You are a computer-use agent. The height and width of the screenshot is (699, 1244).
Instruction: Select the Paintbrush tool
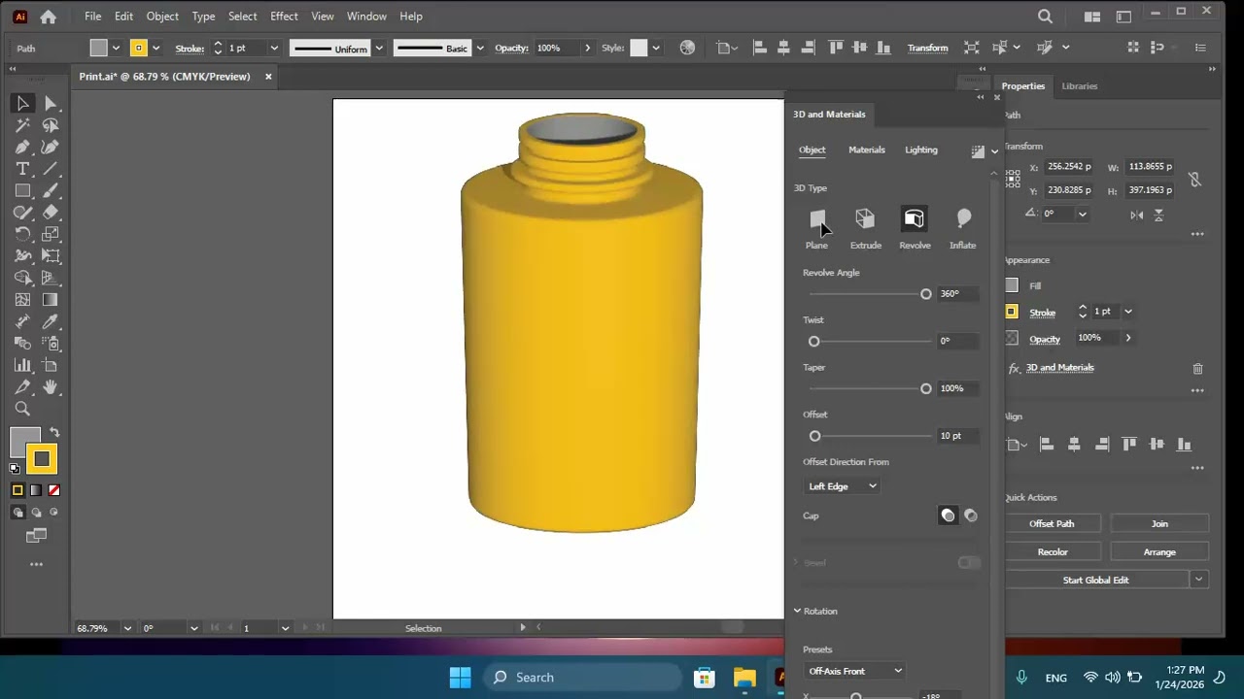pyautogui.click(x=51, y=190)
